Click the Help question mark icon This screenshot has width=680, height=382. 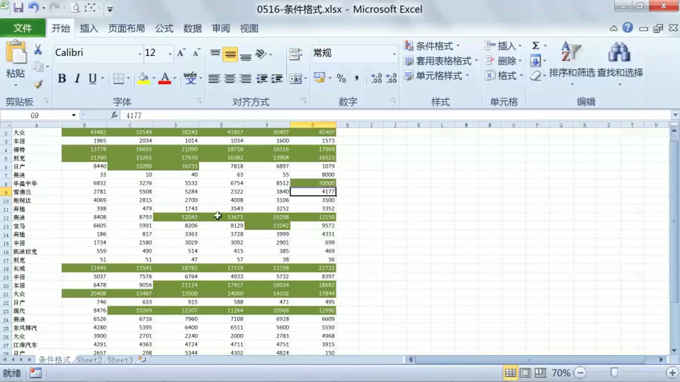coord(628,28)
